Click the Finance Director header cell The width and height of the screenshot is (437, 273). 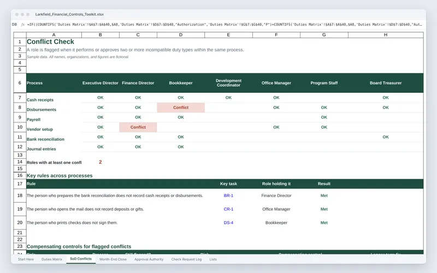(138, 83)
